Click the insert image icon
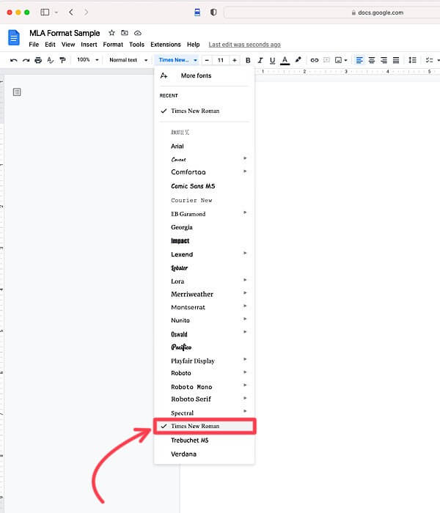440x513 pixels. pos(339,60)
